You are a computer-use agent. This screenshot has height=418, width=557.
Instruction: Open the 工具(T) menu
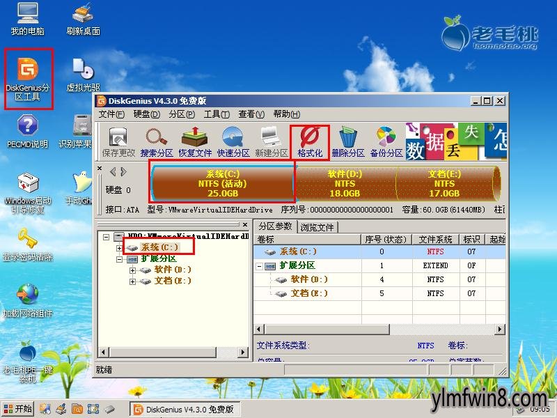[x=217, y=114]
